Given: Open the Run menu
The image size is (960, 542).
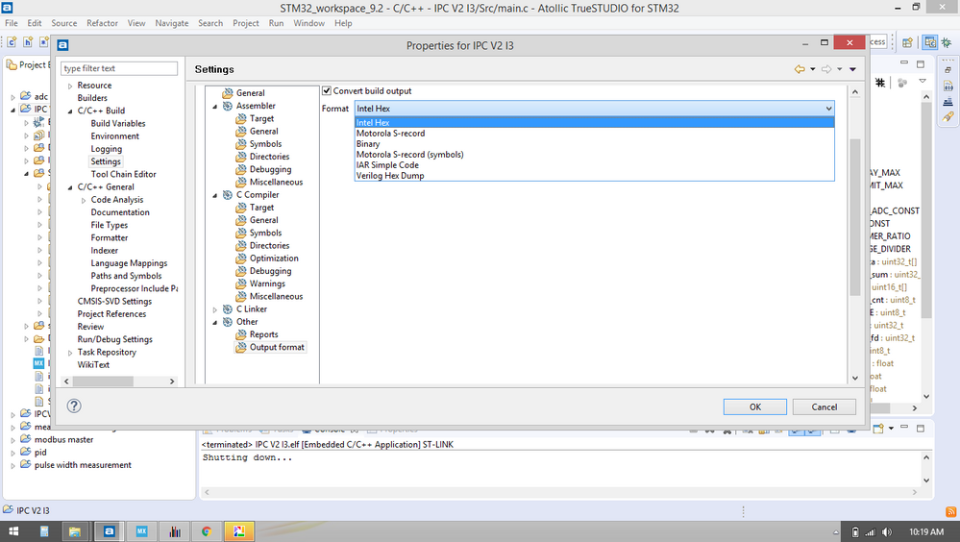Looking at the screenshot, I should pyautogui.click(x=276, y=23).
